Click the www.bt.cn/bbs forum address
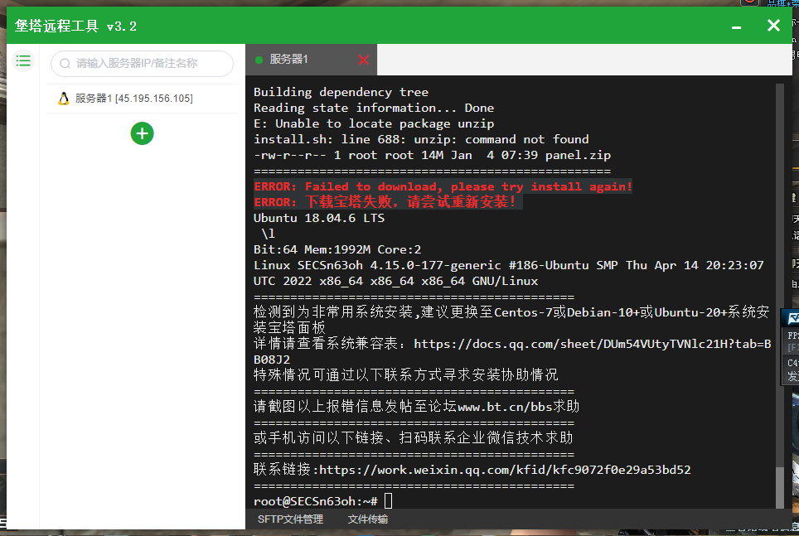 pos(505,407)
